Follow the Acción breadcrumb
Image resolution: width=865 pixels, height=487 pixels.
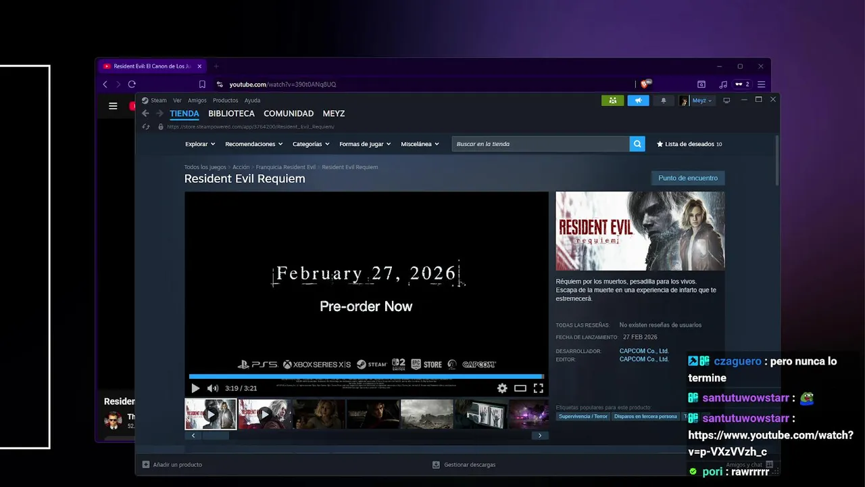tap(241, 167)
